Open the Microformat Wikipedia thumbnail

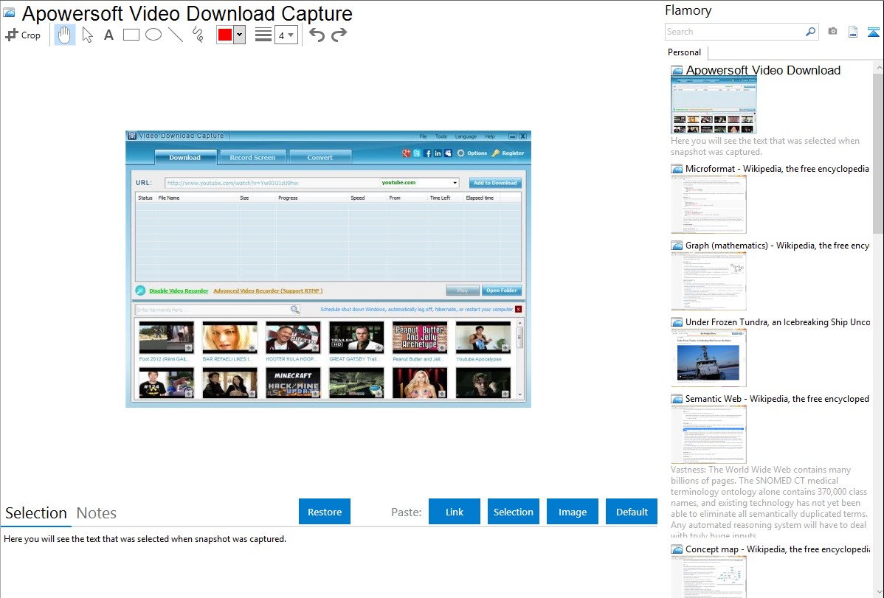pyautogui.click(x=708, y=204)
